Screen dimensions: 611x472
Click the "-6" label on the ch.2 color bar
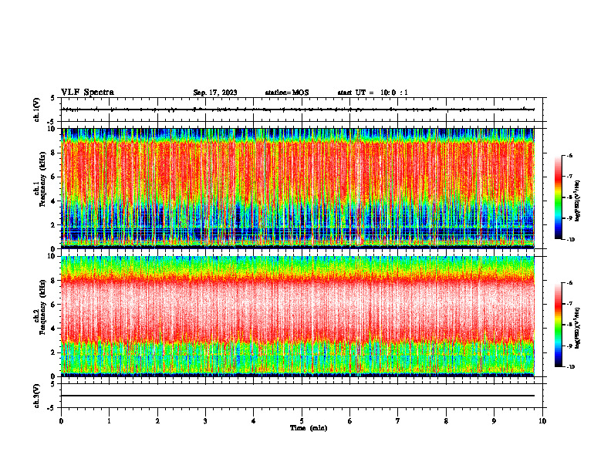point(569,283)
